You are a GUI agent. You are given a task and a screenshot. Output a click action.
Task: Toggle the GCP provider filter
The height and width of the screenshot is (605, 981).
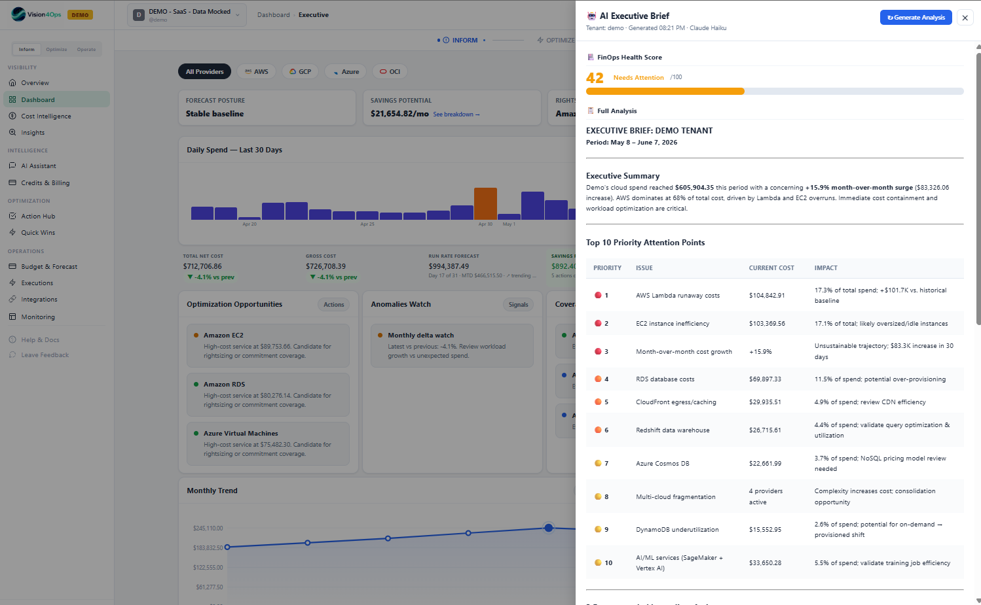pyautogui.click(x=300, y=72)
